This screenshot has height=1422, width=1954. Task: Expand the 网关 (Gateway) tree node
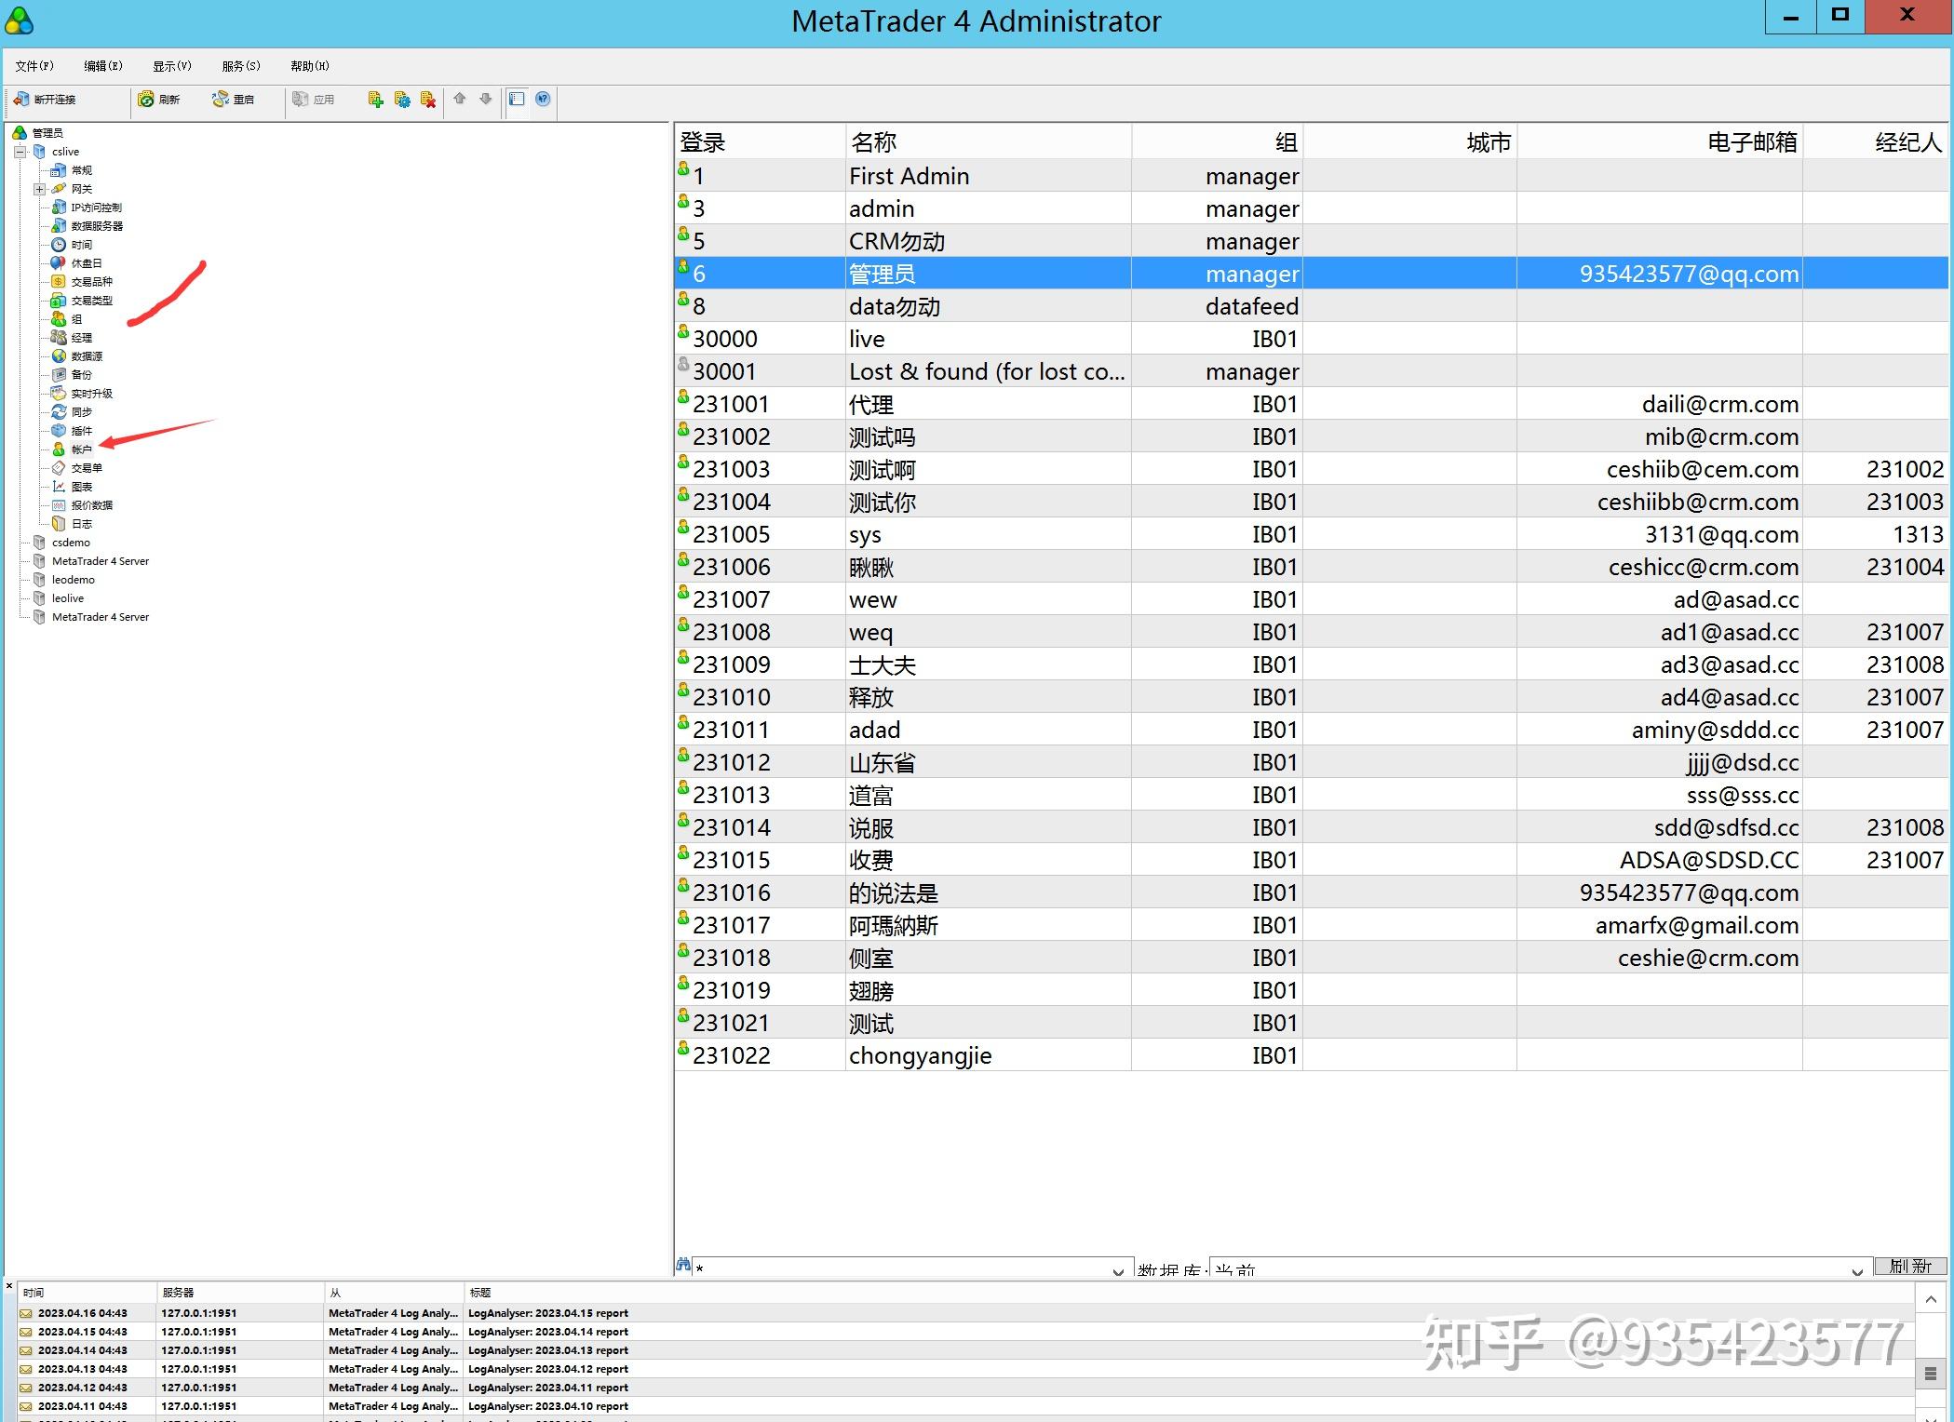(x=39, y=189)
